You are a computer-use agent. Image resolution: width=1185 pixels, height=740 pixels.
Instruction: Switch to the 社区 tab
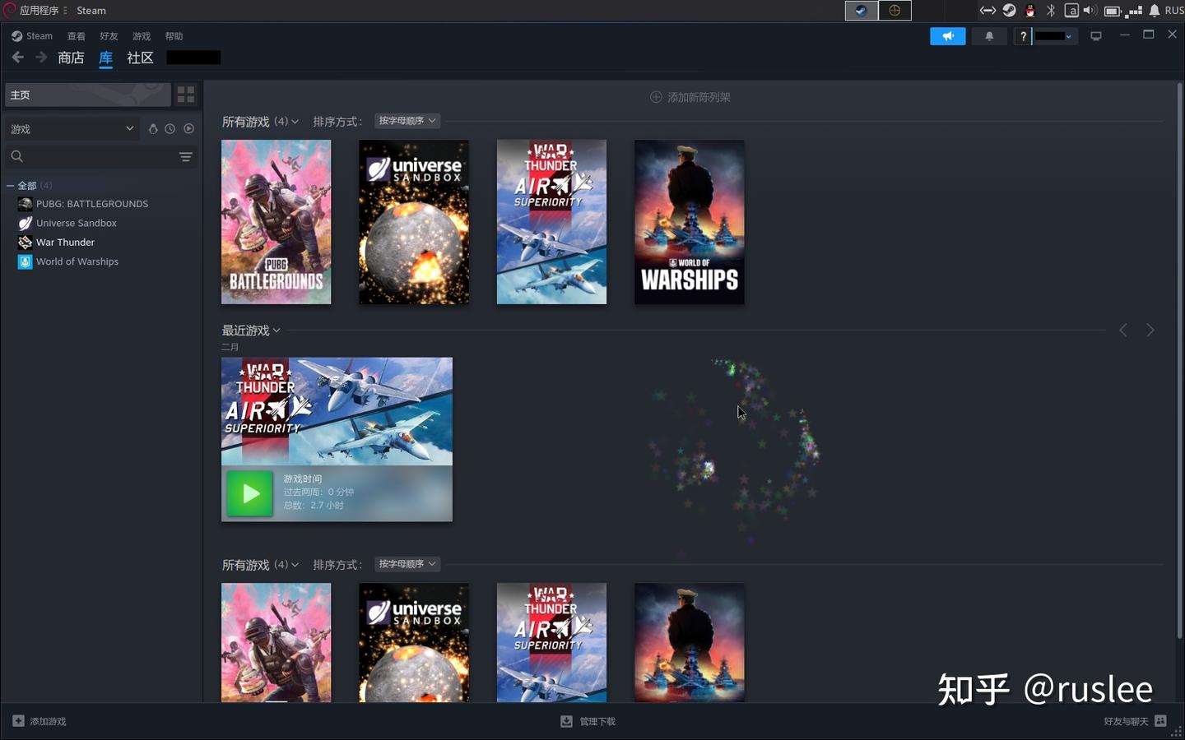pyautogui.click(x=140, y=58)
